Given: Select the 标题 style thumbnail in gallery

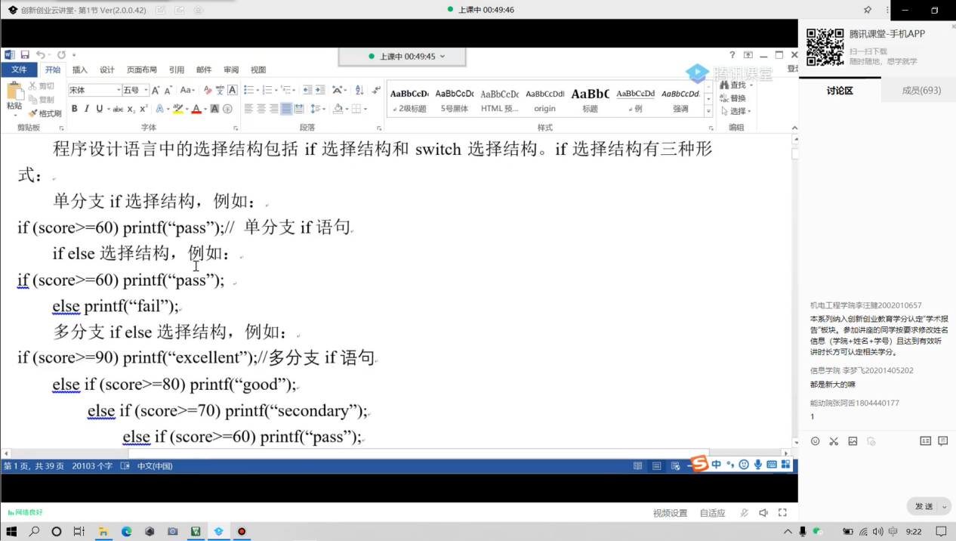Looking at the screenshot, I should click(590, 100).
